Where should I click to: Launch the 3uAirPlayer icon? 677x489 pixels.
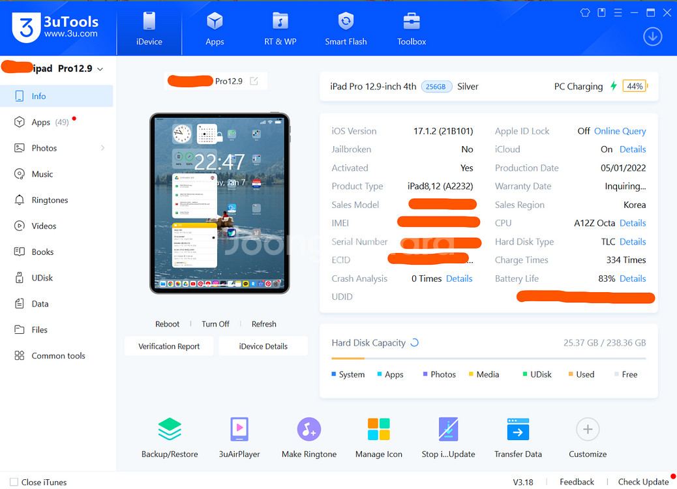coord(239,429)
